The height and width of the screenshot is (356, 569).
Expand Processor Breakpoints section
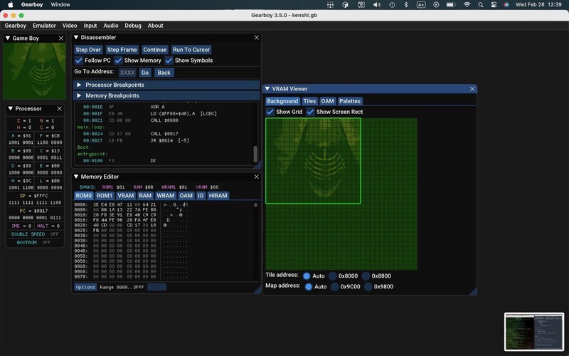[166, 85]
